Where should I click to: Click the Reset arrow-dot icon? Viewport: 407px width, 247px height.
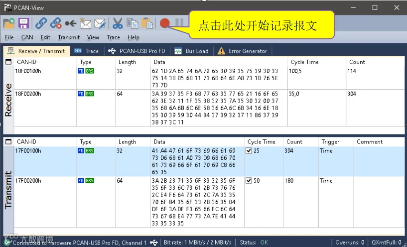pos(70,23)
